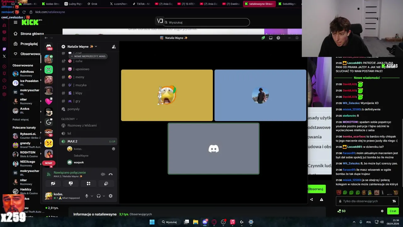Screen dimensions: 403x227
Task: Focus the blue participant video tile
Action: click(260, 95)
